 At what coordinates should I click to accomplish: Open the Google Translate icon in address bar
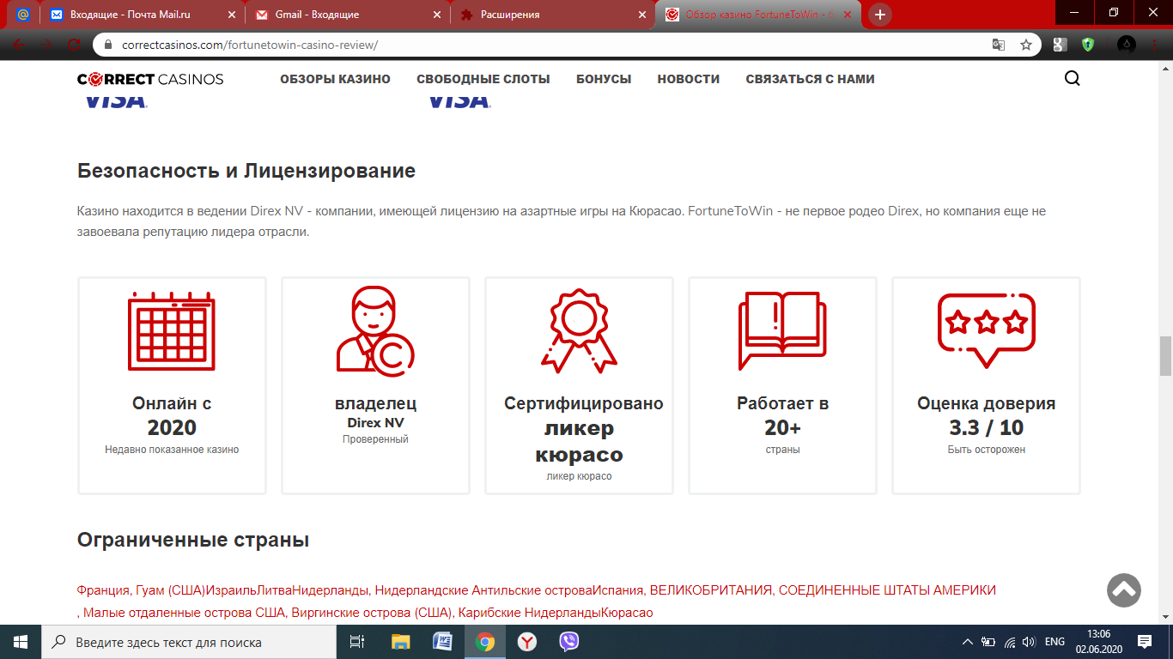[999, 45]
